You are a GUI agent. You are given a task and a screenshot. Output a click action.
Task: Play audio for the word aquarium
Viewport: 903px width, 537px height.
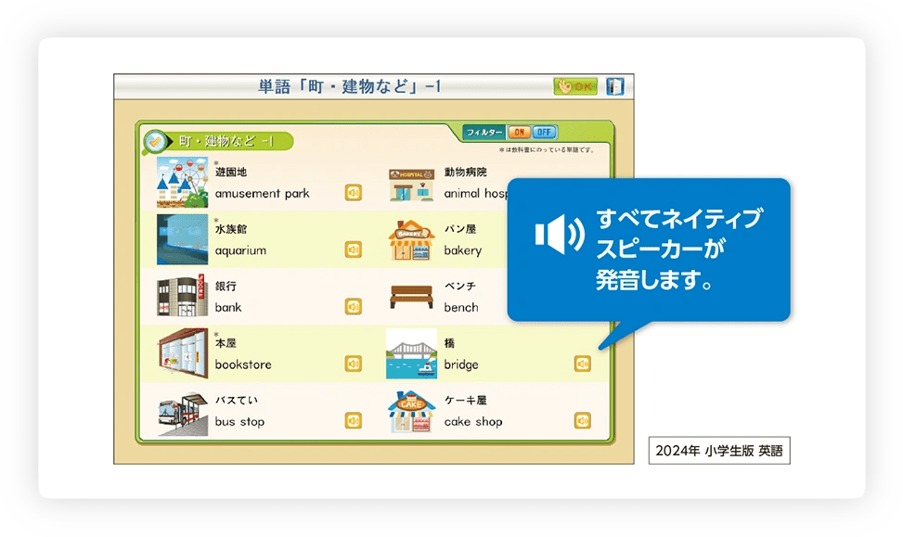tap(354, 249)
